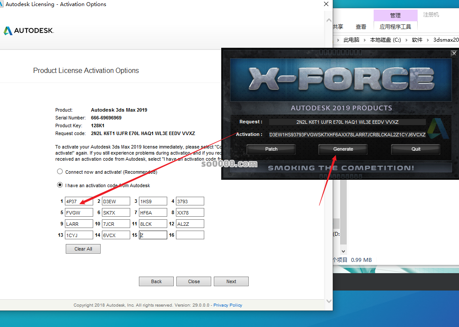Viewport: 459px width, 327px height.
Task: Open the 管理 ribbon tab
Action: (x=395, y=15)
